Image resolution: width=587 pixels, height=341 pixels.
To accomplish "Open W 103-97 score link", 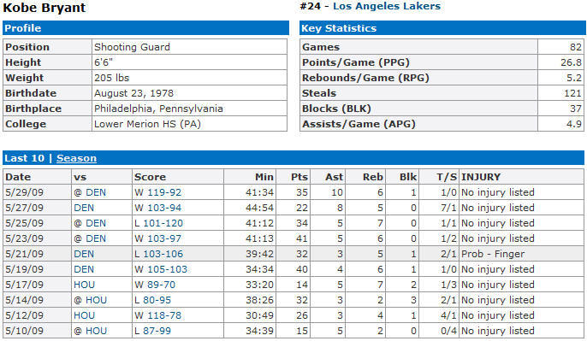I will coord(157,238).
